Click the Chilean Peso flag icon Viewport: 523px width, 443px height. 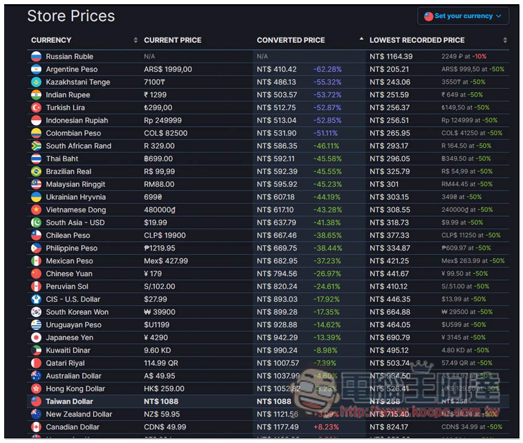pos(36,235)
